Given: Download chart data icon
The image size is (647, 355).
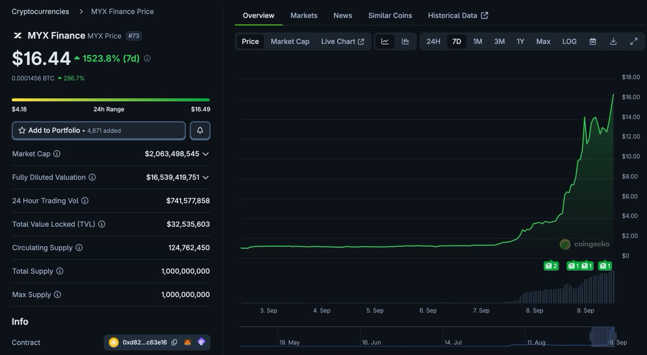Looking at the screenshot, I should (x=613, y=42).
